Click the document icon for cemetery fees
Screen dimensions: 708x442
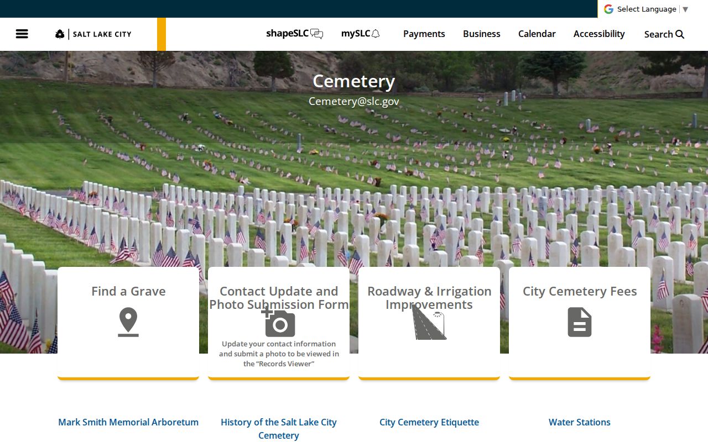(x=580, y=322)
